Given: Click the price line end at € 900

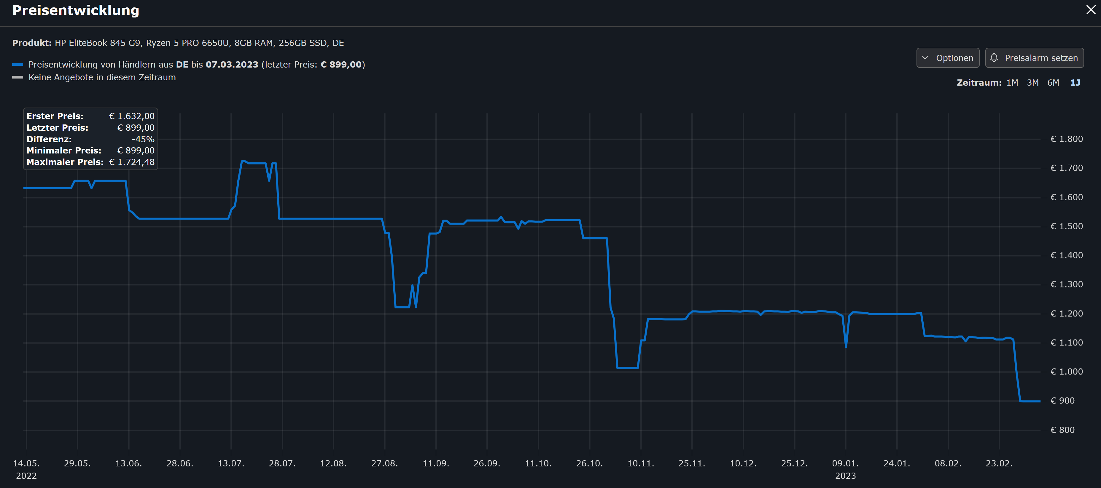Looking at the screenshot, I should pos(1039,401).
